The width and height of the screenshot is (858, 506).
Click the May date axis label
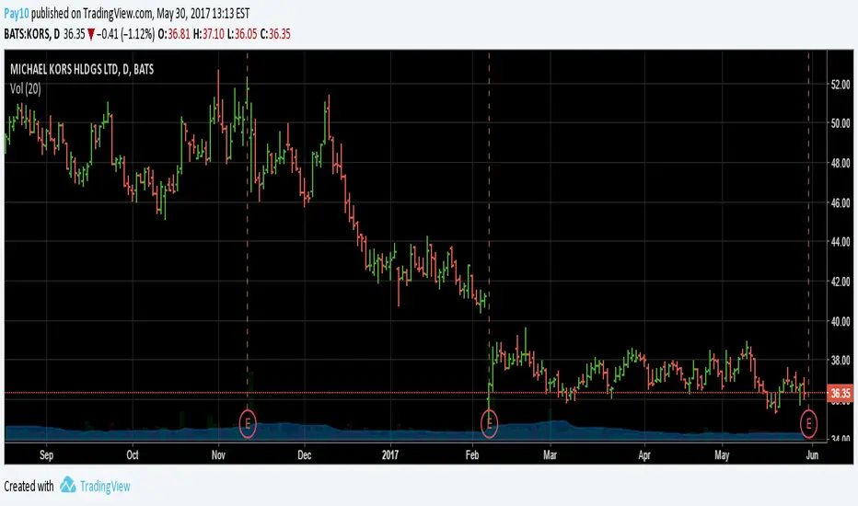tap(723, 455)
